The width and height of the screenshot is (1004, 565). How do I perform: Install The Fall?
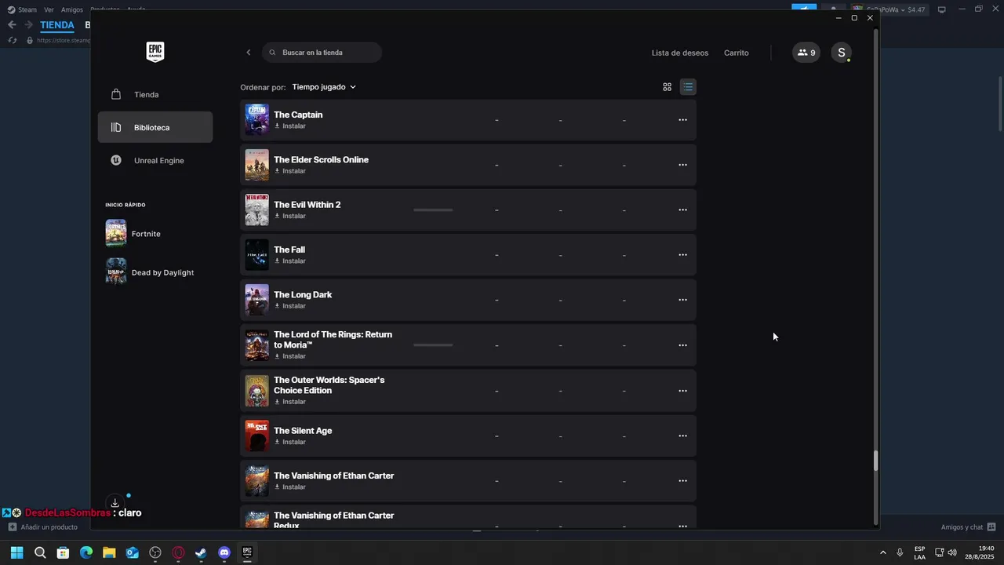(290, 261)
